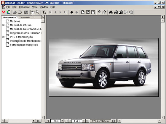Viewport: 166px width, 124px height.
Task: Toggle Actual Size page view
Action: (83, 12)
